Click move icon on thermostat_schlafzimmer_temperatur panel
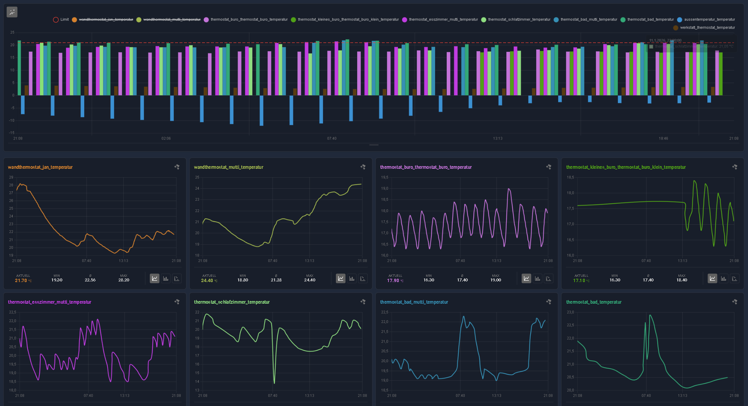Viewport: 748px width, 406px height. coord(363,302)
